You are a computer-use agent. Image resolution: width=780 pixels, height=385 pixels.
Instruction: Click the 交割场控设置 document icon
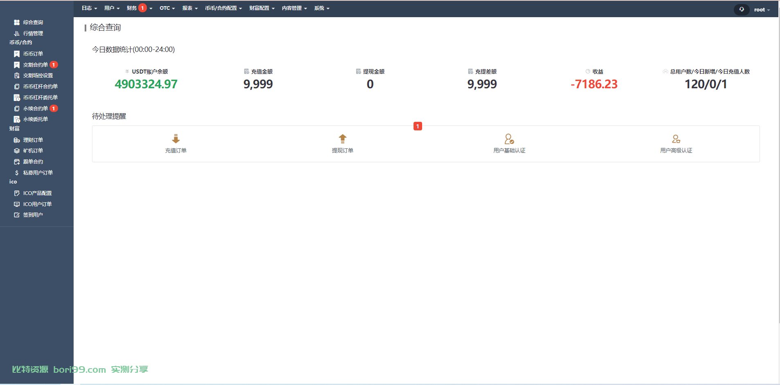point(17,76)
